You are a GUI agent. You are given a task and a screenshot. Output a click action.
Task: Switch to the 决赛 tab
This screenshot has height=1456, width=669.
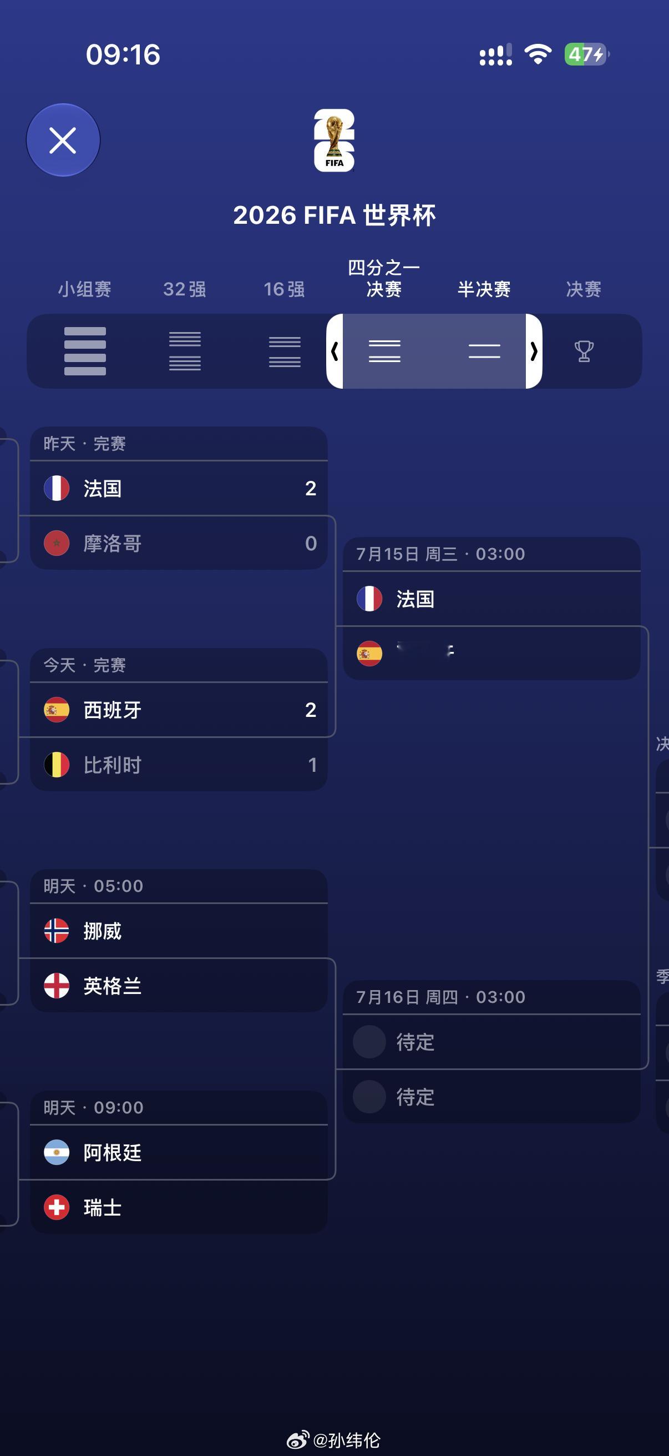[584, 289]
